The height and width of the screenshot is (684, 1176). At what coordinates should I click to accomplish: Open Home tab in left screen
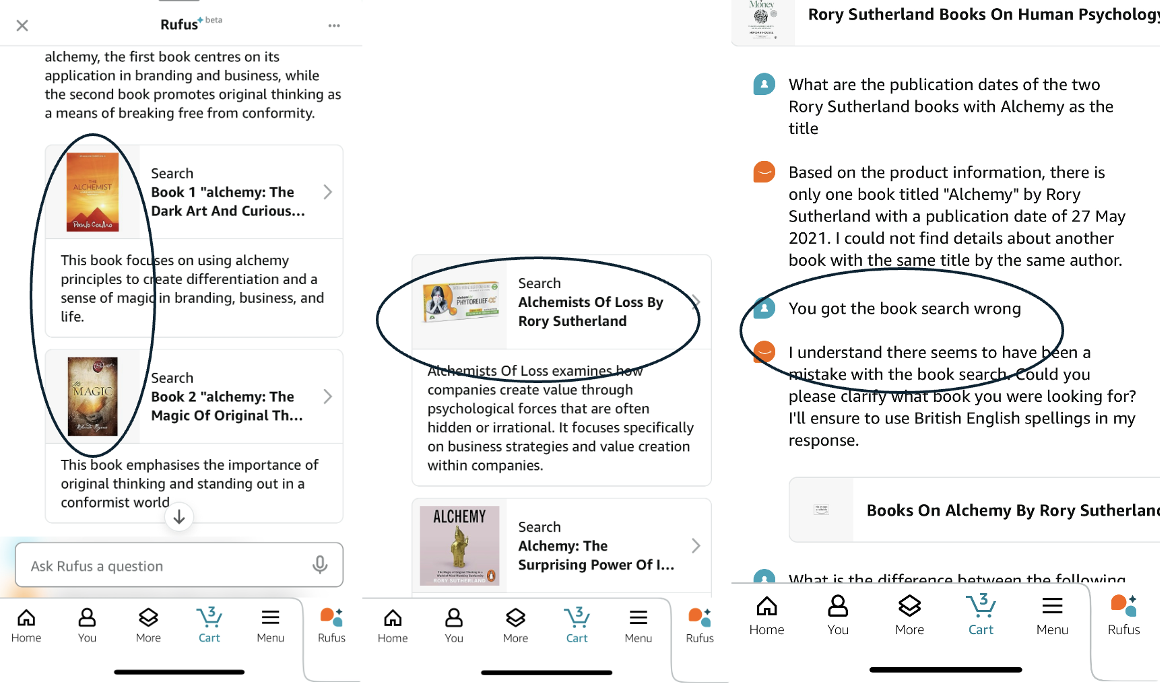26,625
